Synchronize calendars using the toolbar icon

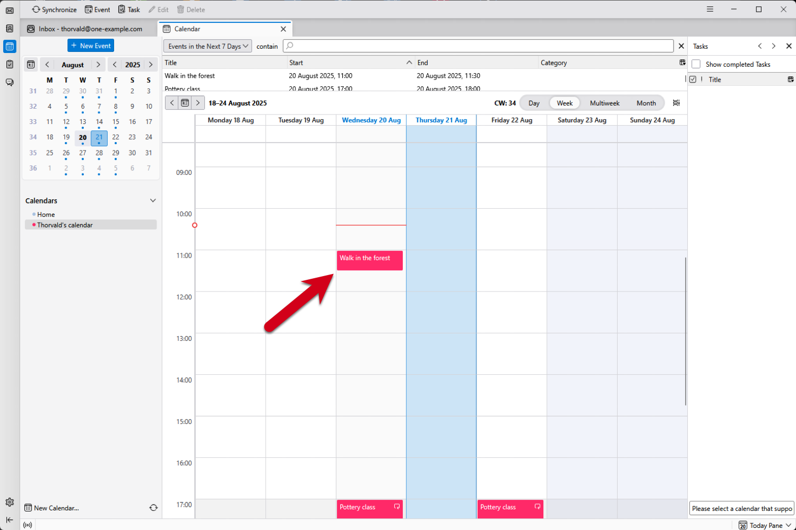click(54, 9)
